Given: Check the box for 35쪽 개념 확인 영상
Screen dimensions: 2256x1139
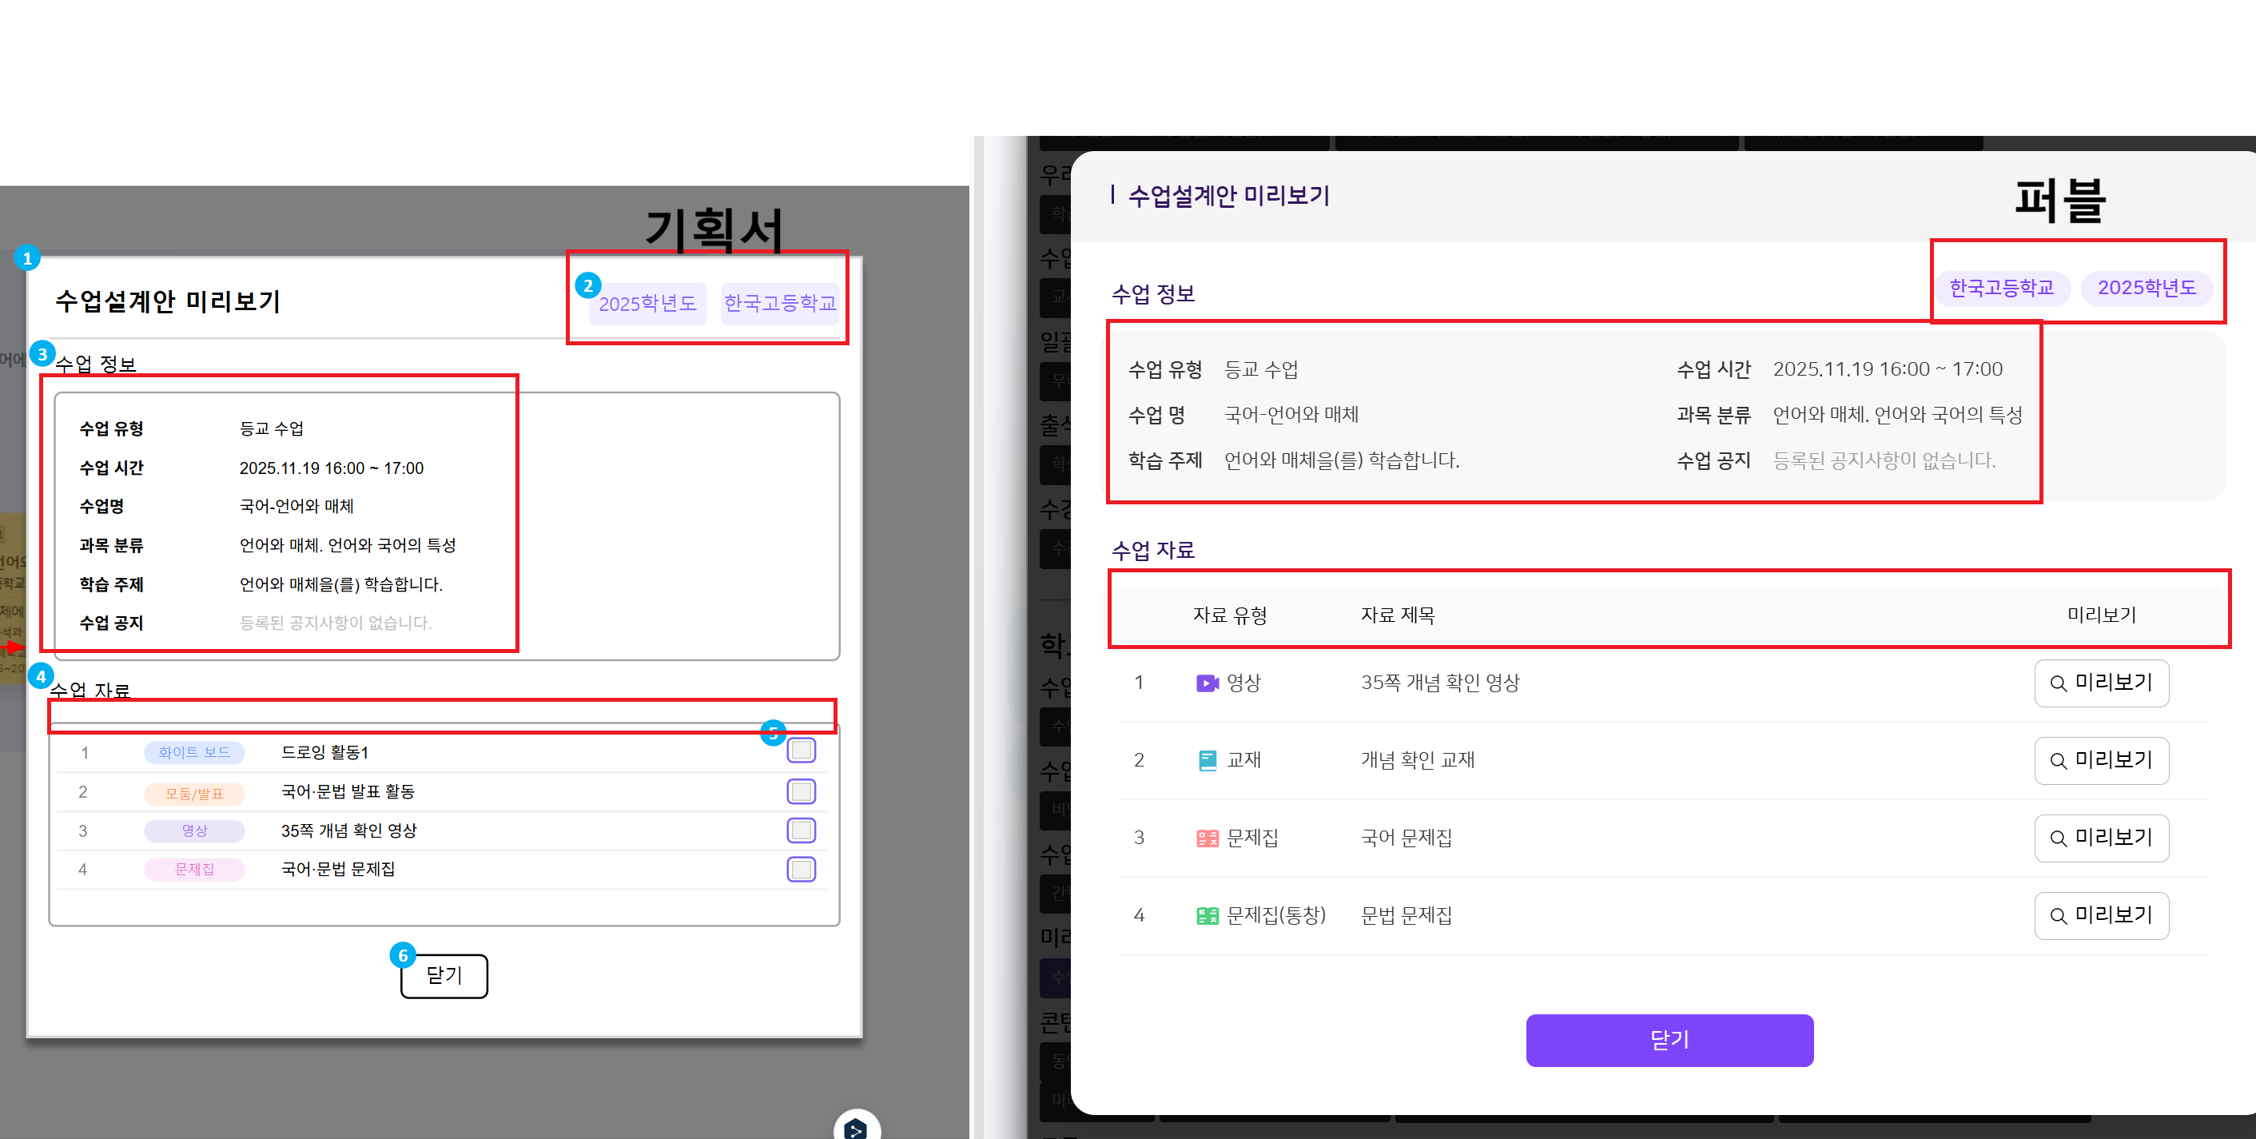Looking at the screenshot, I should tap(801, 830).
